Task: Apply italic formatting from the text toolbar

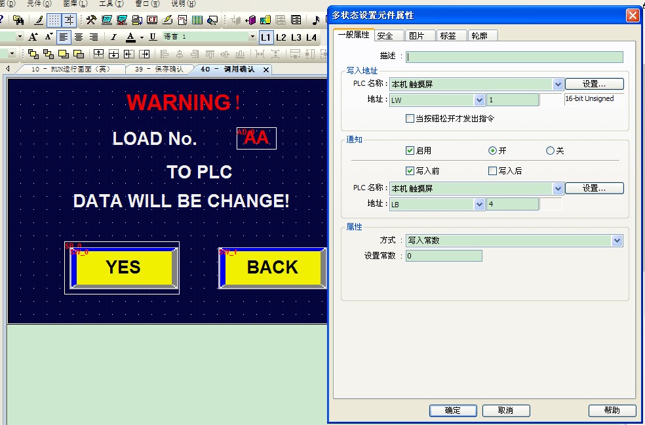Action: pos(113,38)
